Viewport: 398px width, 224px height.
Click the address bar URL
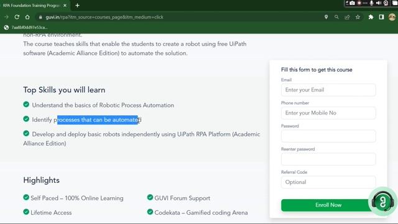pos(104,17)
